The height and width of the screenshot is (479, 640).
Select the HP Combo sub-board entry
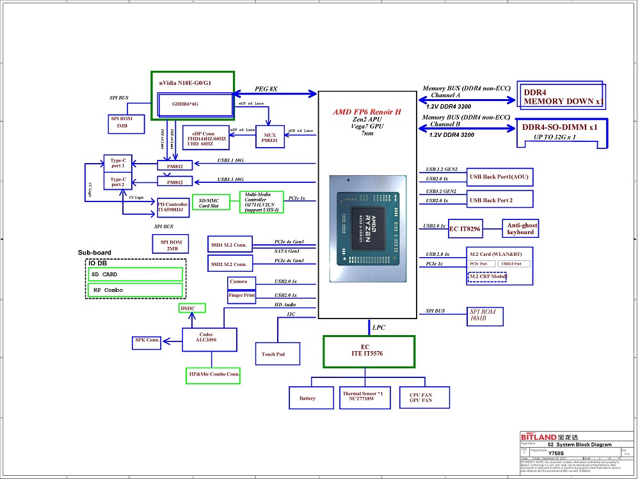pyautogui.click(x=135, y=290)
